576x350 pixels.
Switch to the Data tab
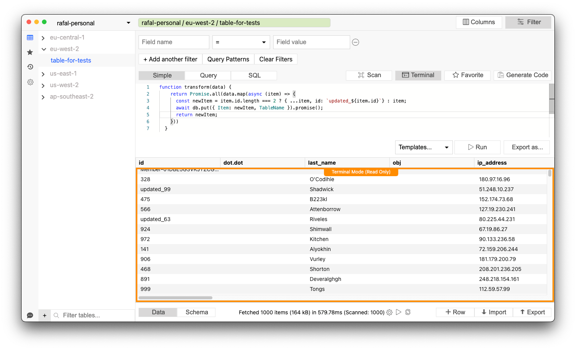pyautogui.click(x=158, y=312)
